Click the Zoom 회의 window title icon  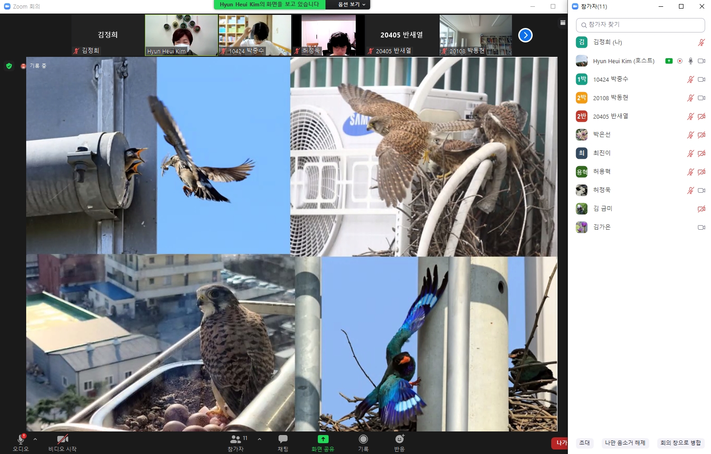7,6
